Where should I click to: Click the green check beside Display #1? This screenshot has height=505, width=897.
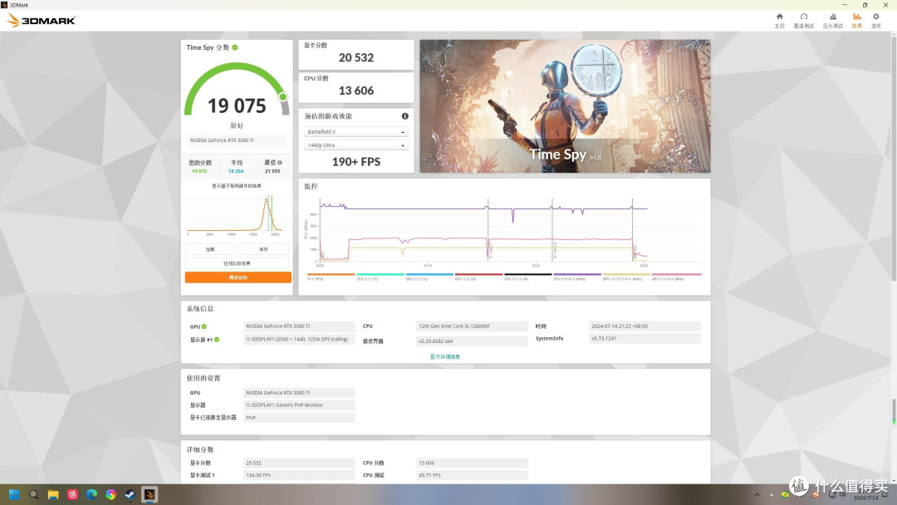(217, 340)
